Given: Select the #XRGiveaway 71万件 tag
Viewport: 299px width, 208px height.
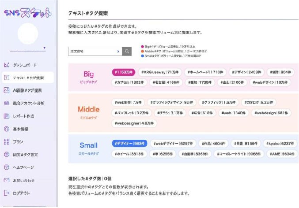Looking at the screenshot, I should [160, 72].
